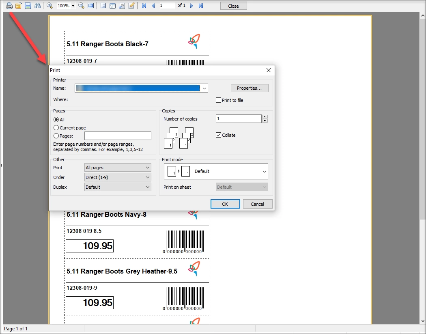Toggle the thumbnails panel icon

click(x=112, y=5)
